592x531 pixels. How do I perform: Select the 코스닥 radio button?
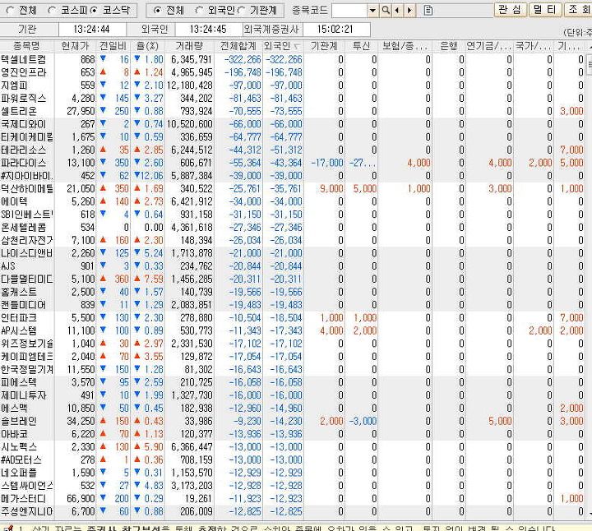(x=94, y=10)
